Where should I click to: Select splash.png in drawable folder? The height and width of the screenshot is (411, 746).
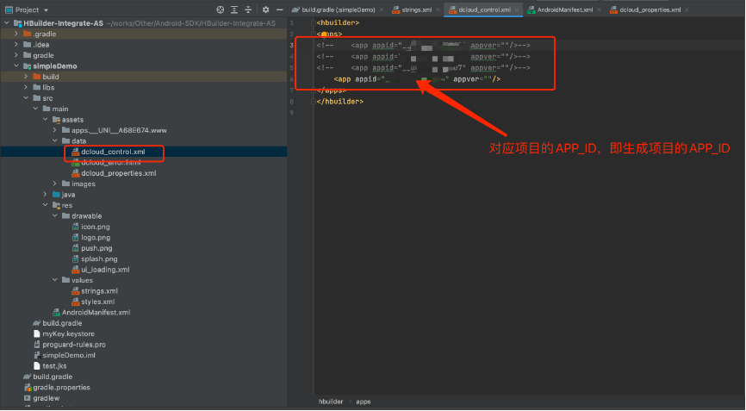click(x=99, y=258)
